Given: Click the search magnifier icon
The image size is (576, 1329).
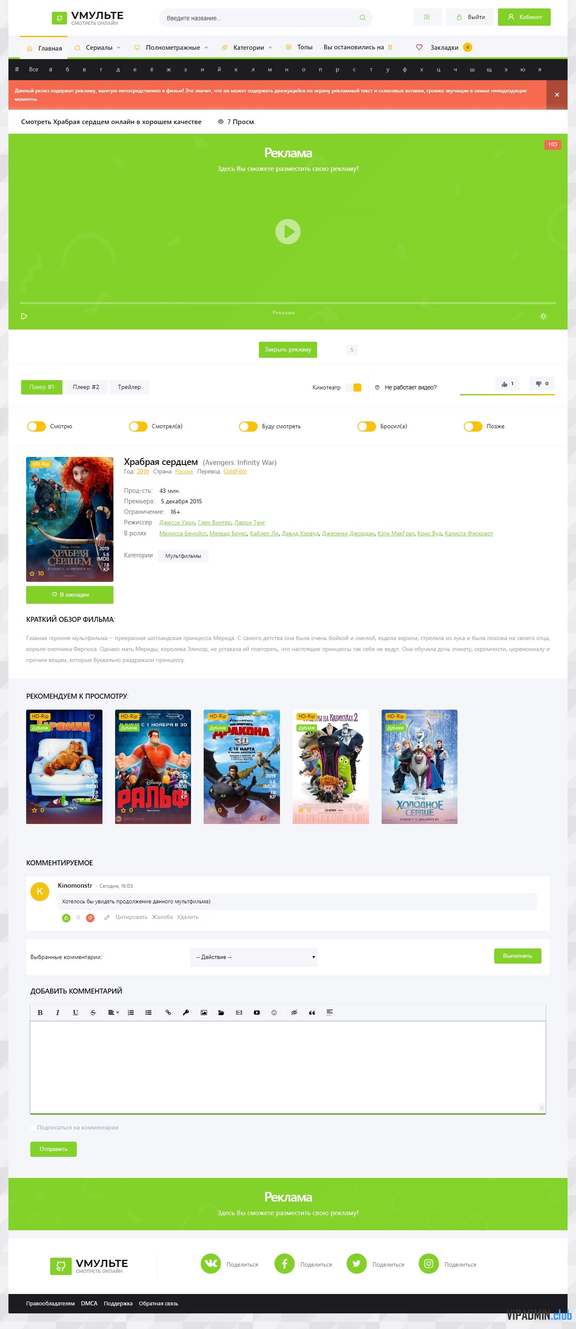Looking at the screenshot, I should click(363, 18).
